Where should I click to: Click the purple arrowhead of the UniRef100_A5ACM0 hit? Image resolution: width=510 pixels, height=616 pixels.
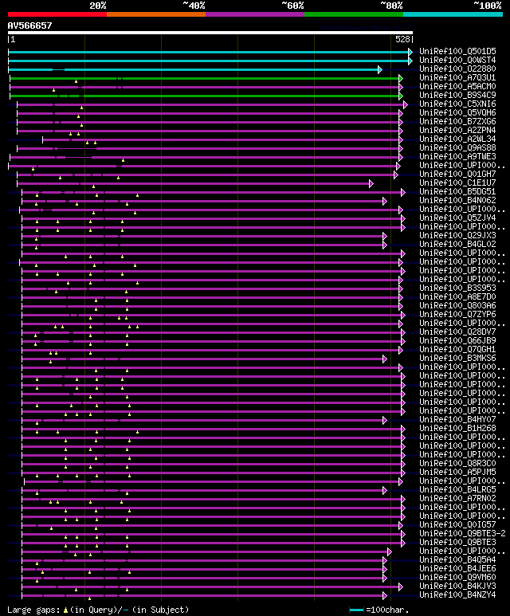click(401, 87)
